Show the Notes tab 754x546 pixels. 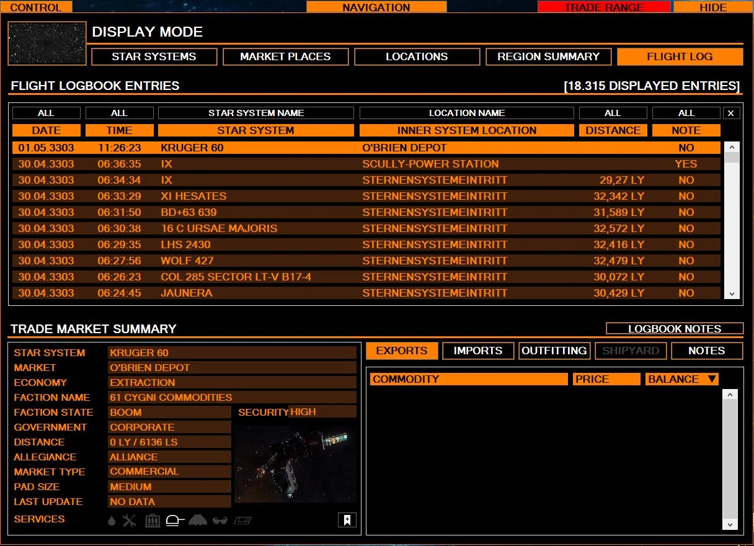[x=707, y=351]
